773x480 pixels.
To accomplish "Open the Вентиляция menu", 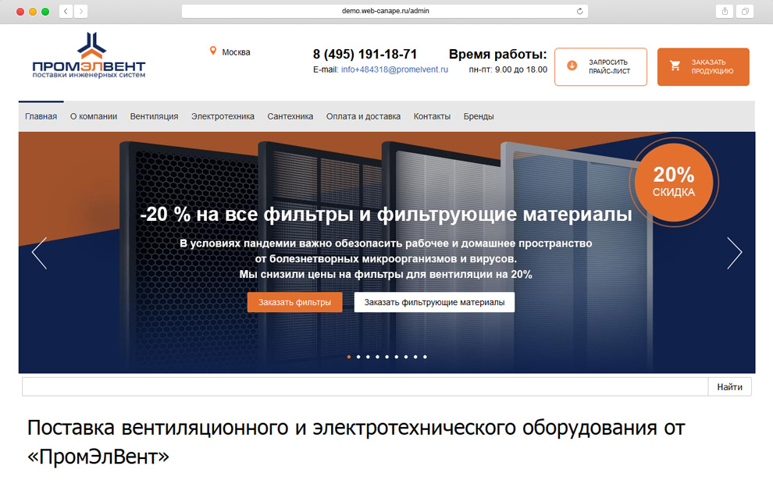I will click(x=155, y=116).
